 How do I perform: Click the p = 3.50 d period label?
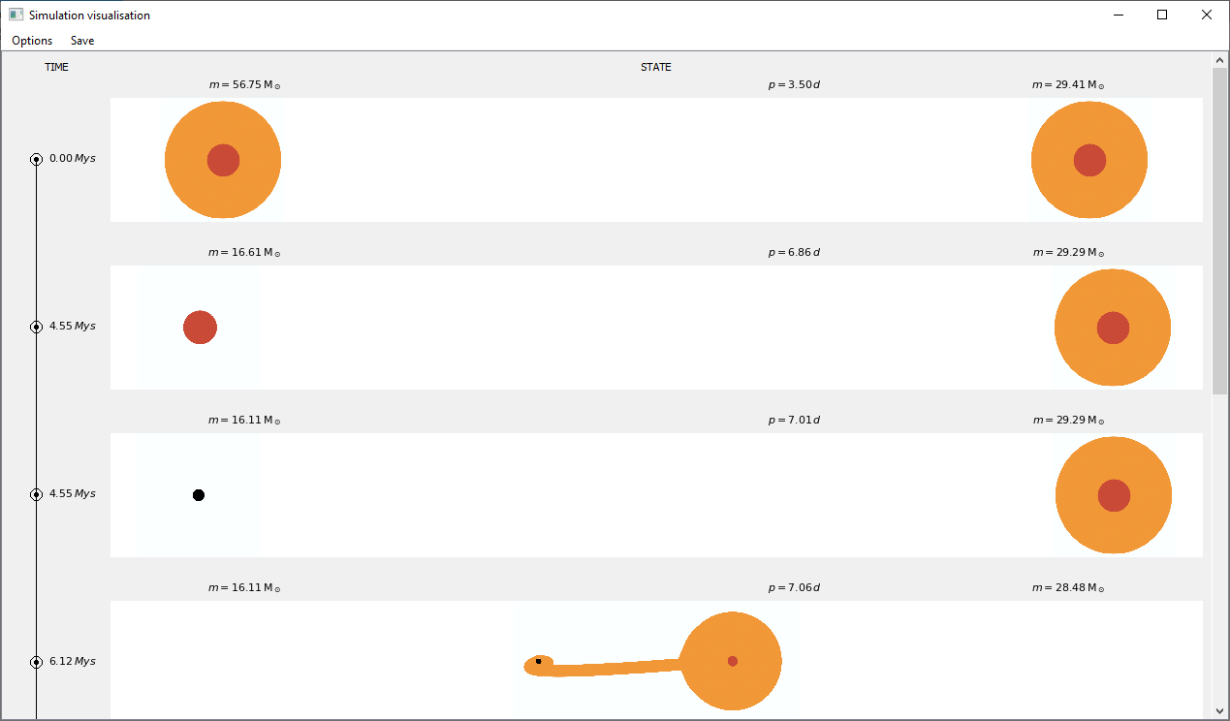794,85
